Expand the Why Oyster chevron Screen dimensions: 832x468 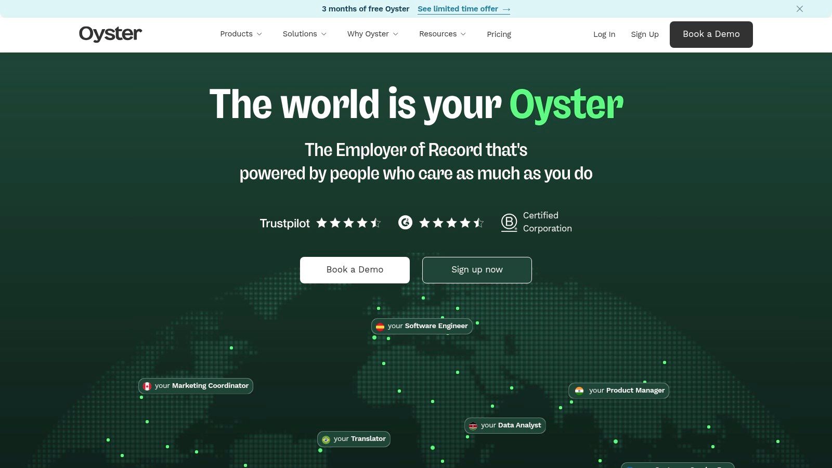[395, 34]
